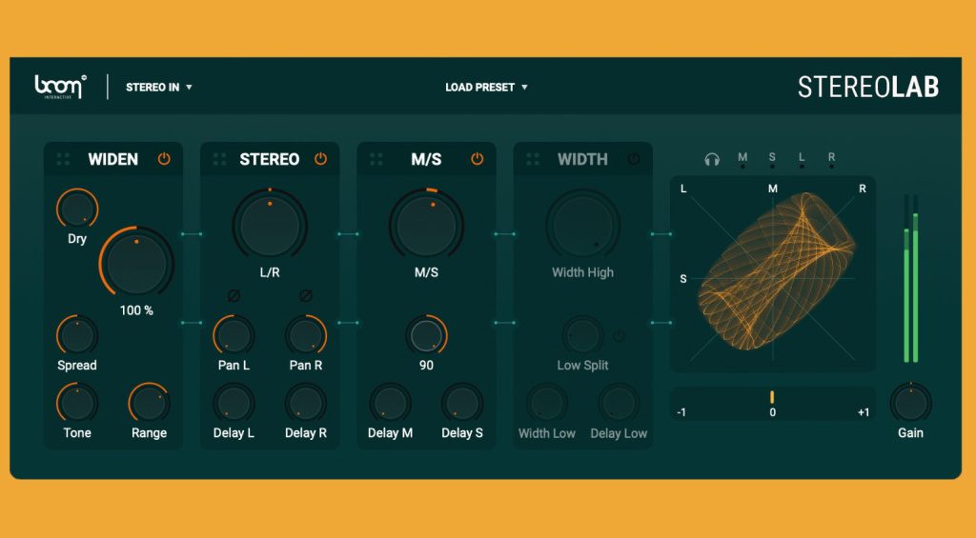Click the 100 % value label
The height and width of the screenshot is (538, 976).
[x=136, y=310]
